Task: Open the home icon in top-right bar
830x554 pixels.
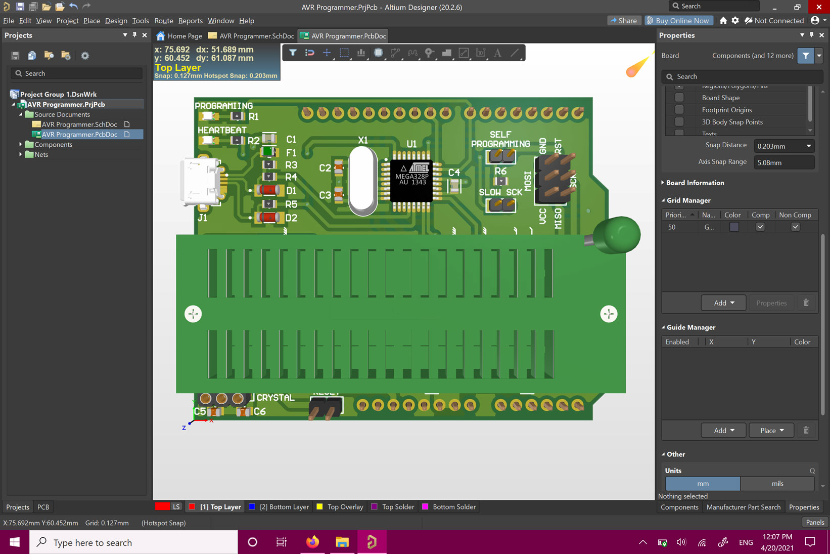Action: pos(723,20)
